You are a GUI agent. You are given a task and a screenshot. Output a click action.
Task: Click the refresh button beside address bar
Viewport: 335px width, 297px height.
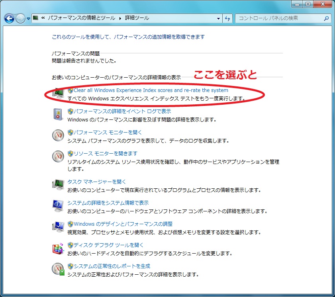pyautogui.click(x=227, y=19)
